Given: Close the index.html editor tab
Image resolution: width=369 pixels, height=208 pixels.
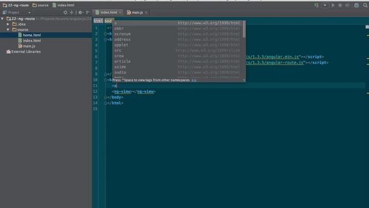Looking at the screenshot, I should click(121, 13).
